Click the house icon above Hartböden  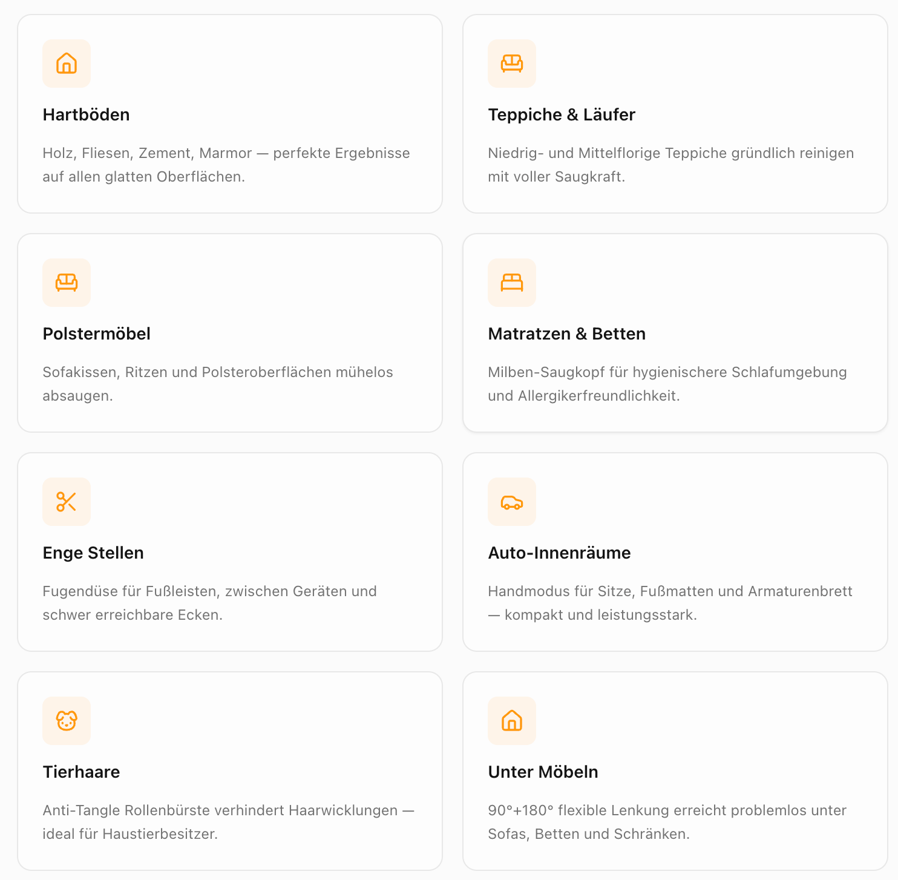67,64
